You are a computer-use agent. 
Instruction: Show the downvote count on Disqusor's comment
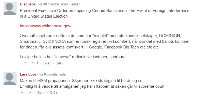coord(37,63)
